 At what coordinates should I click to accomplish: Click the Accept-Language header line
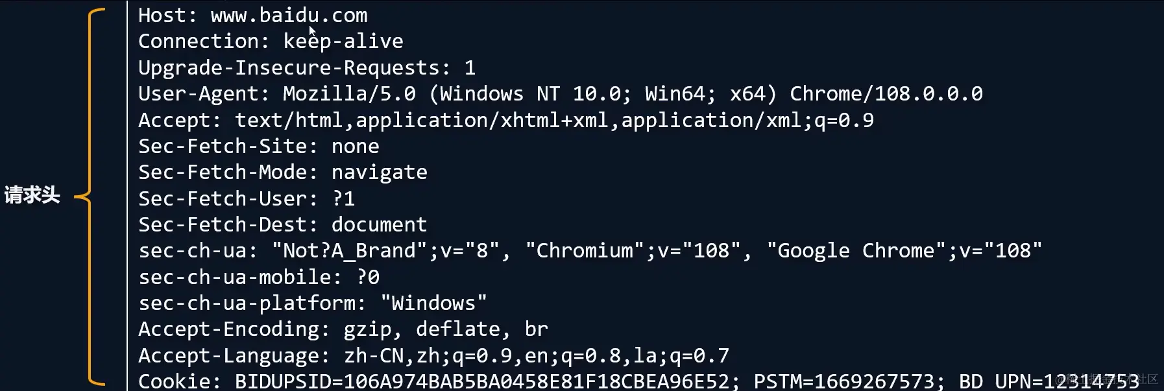pos(433,356)
